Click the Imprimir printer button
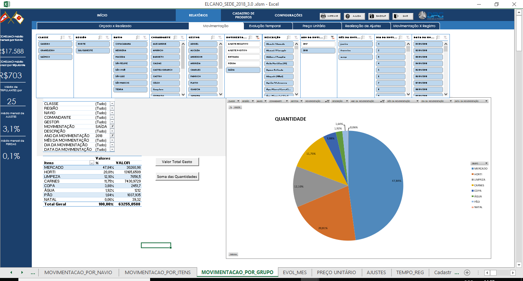Viewport: 523px width, 281px height. [330, 16]
